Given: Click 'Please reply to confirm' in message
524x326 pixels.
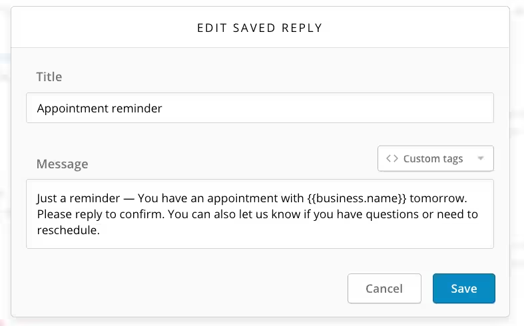Looking at the screenshot, I should click(x=101, y=214).
